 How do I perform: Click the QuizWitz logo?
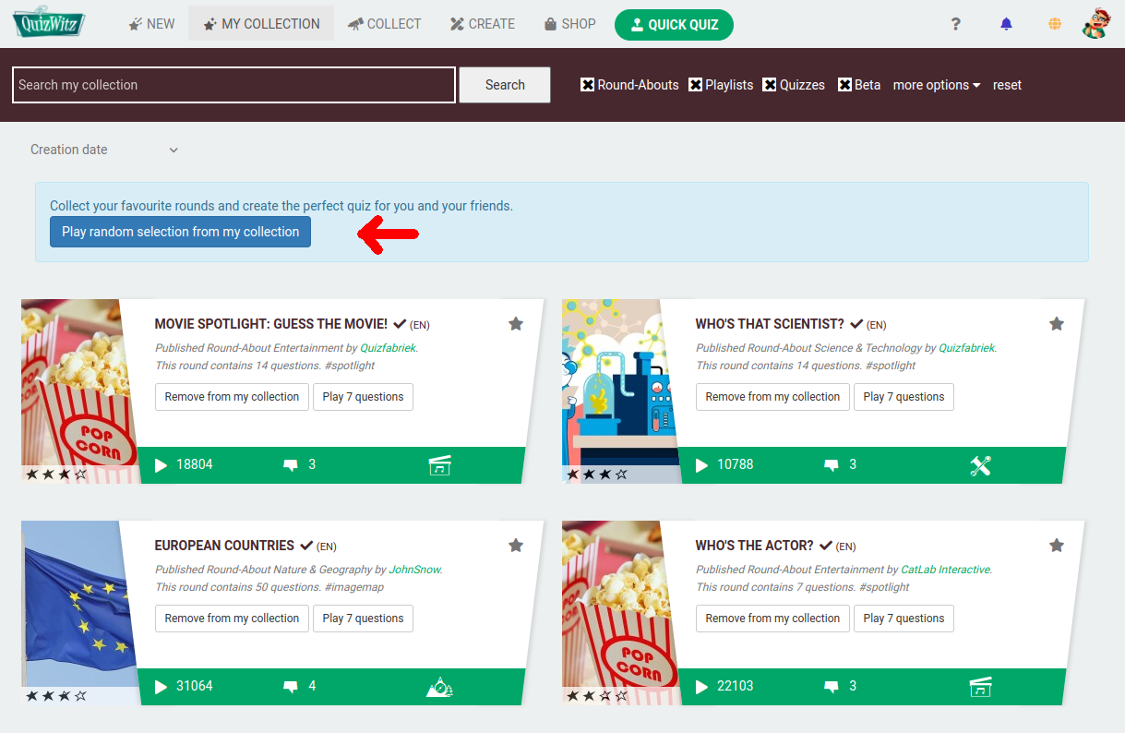pos(48,23)
